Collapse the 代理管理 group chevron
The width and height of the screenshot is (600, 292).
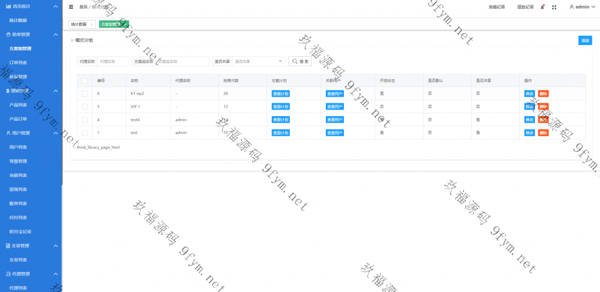(x=56, y=274)
